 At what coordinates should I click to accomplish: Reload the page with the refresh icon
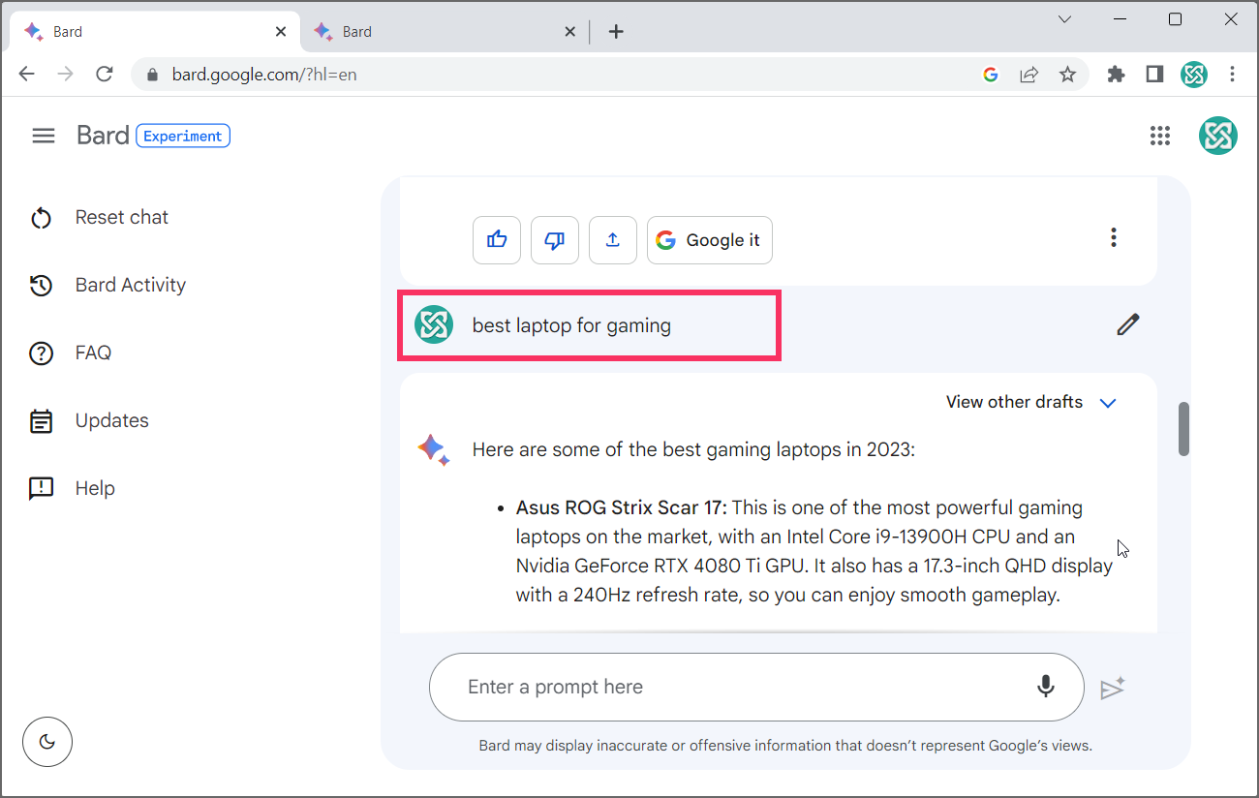tap(105, 75)
